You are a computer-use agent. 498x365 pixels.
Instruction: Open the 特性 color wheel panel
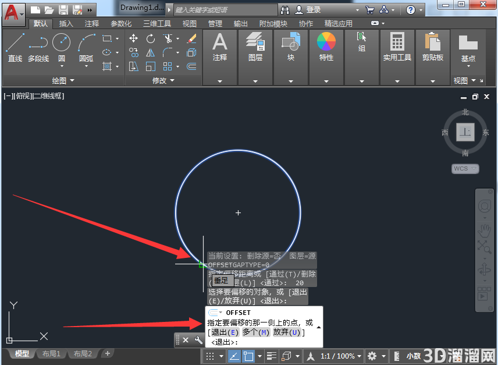tap(326, 47)
